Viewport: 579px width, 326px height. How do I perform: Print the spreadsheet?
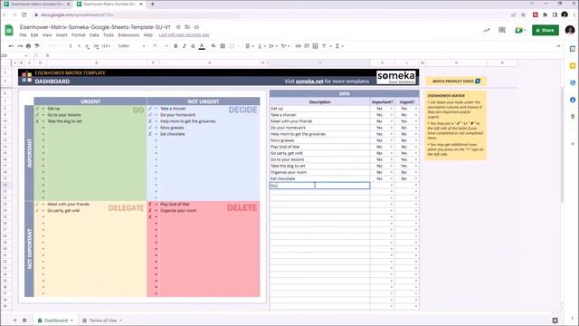coord(28,46)
